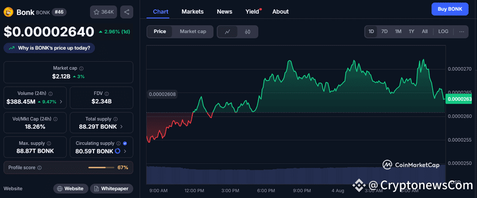Click the 0.00002608 baseline price label
The image size is (477, 198).
pos(162,94)
